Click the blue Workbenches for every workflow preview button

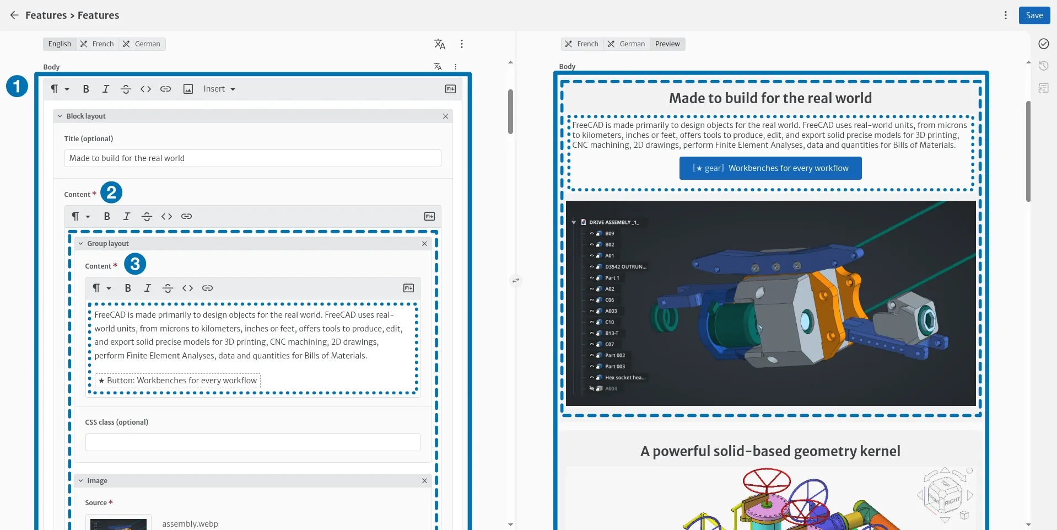point(770,168)
